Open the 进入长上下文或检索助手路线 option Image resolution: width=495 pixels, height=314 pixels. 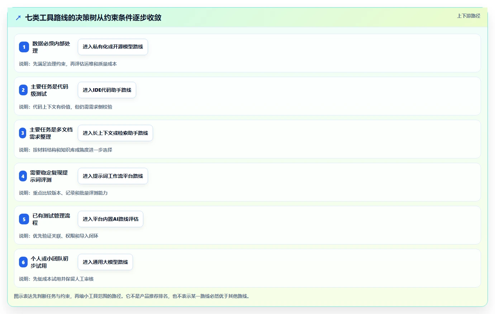click(115, 133)
